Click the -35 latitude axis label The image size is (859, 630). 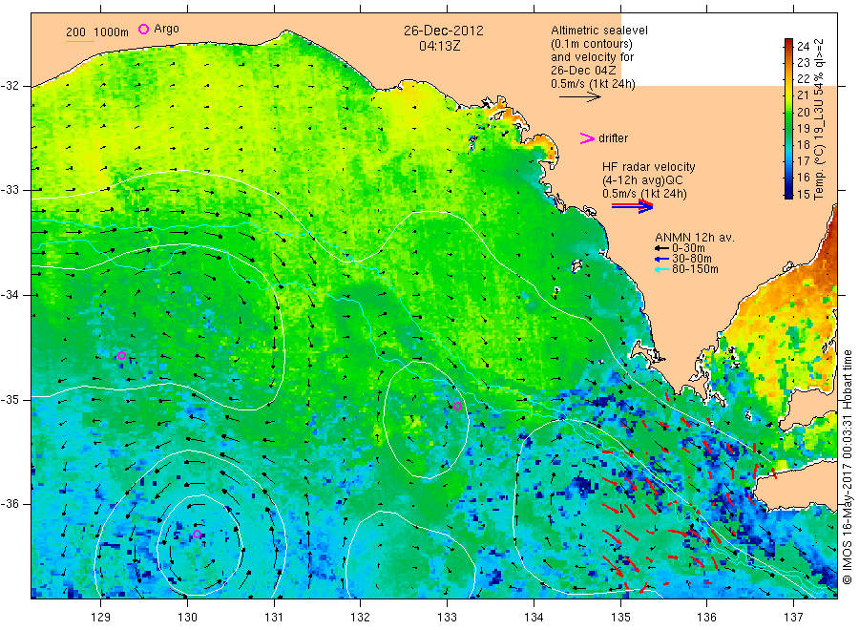pyautogui.click(x=10, y=399)
